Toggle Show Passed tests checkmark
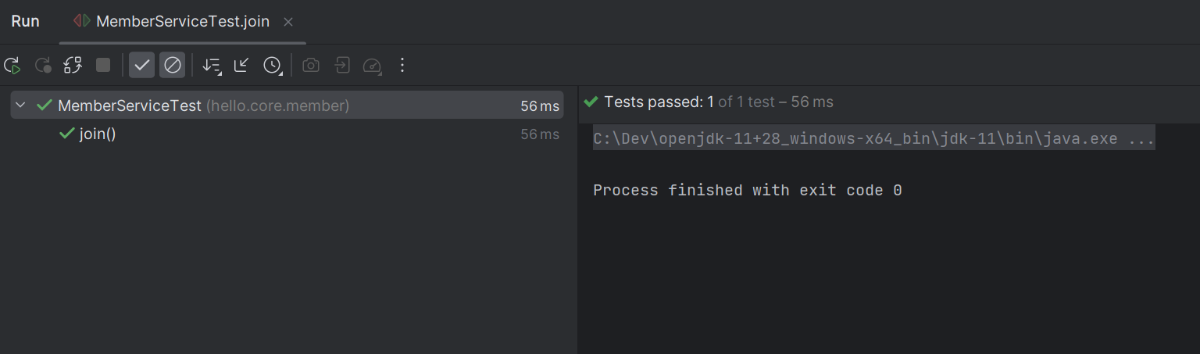The height and width of the screenshot is (354, 1200). [141, 65]
